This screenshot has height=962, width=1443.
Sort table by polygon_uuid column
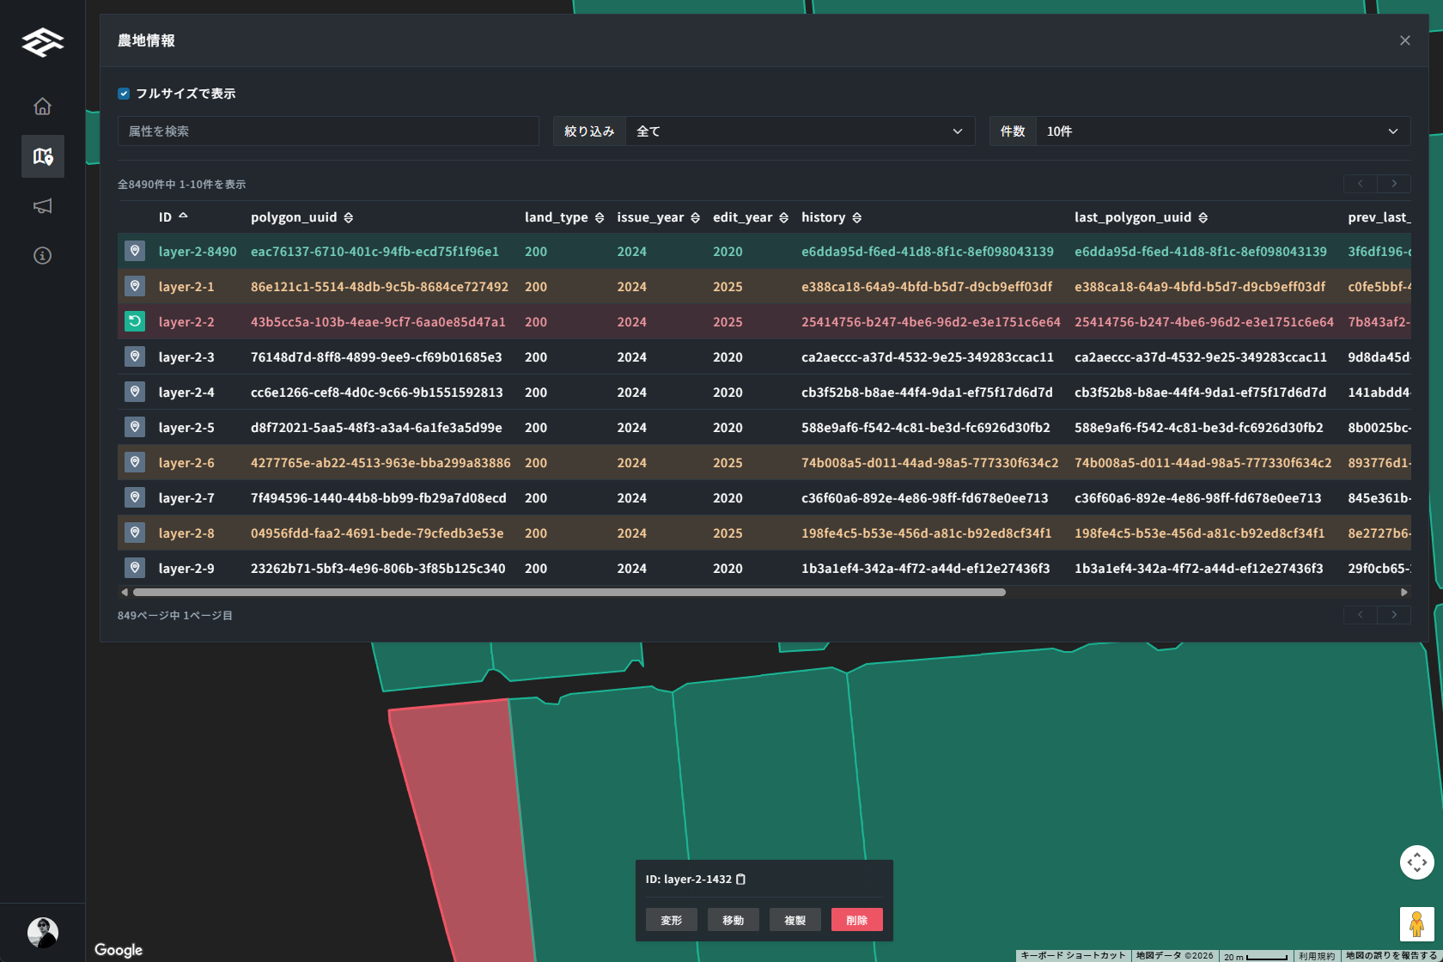pyautogui.click(x=348, y=218)
